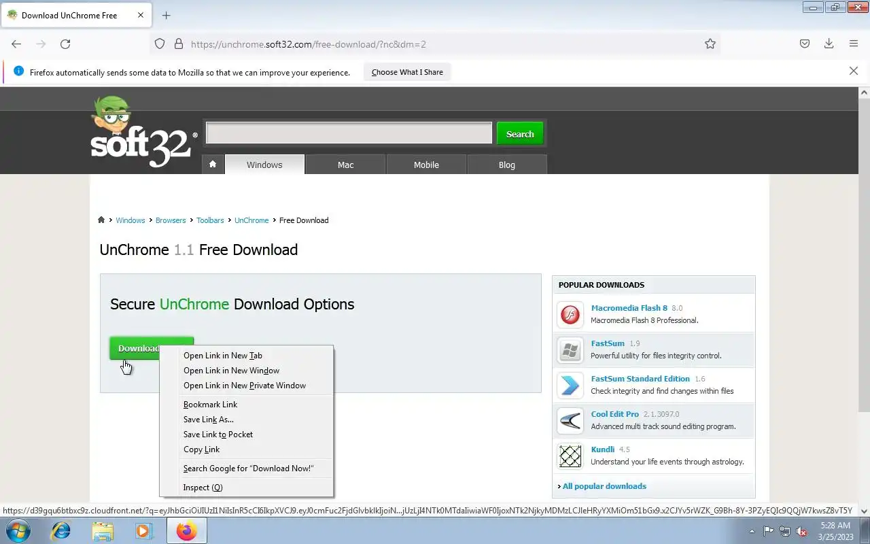Click the green Search button

pos(520,133)
